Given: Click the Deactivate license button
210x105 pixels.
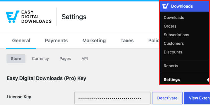Looking at the screenshot, I should [x=167, y=98].
